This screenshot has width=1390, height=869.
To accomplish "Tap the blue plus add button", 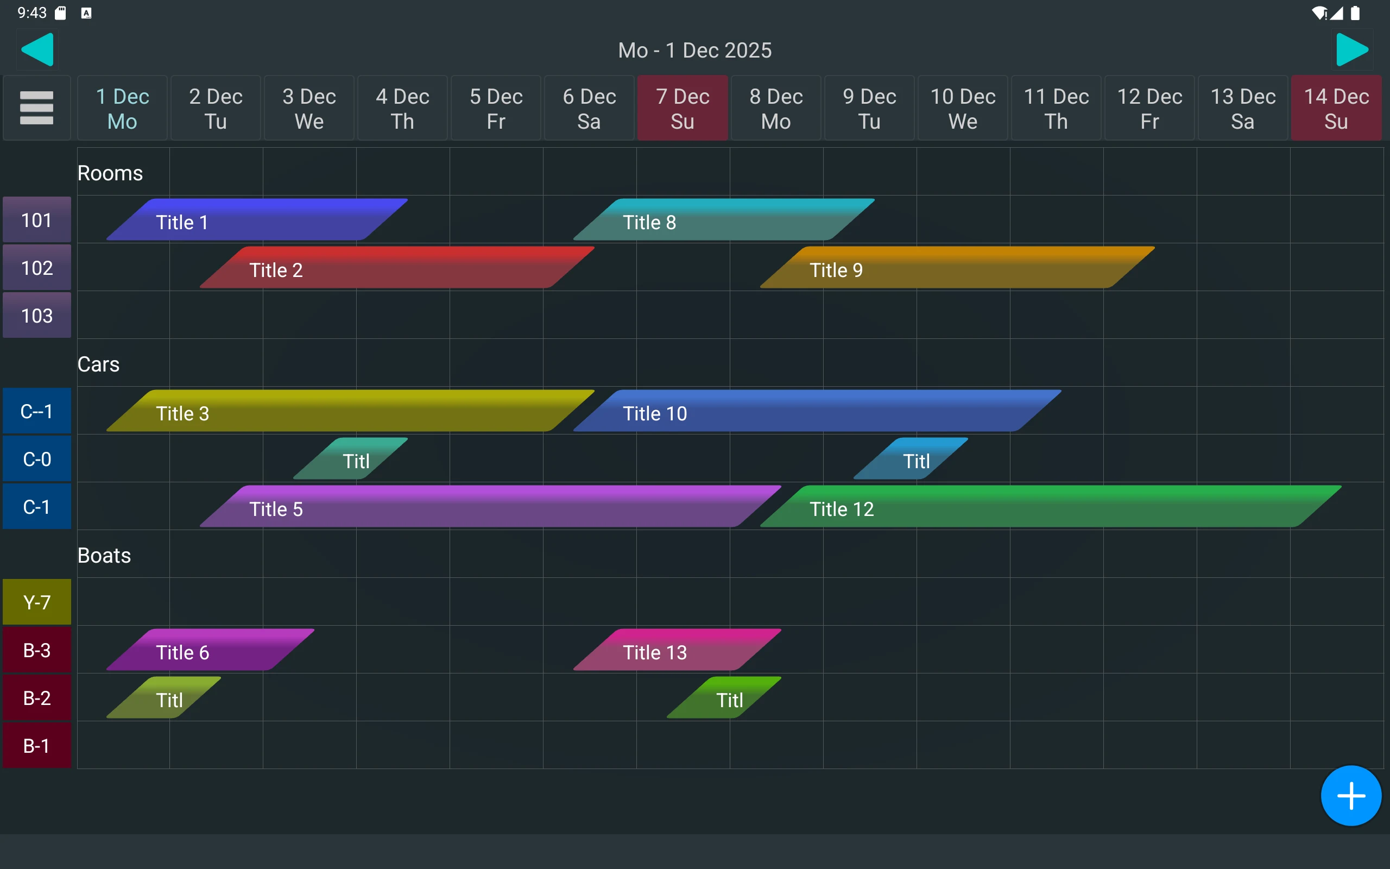I will pyautogui.click(x=1351, y=796).
